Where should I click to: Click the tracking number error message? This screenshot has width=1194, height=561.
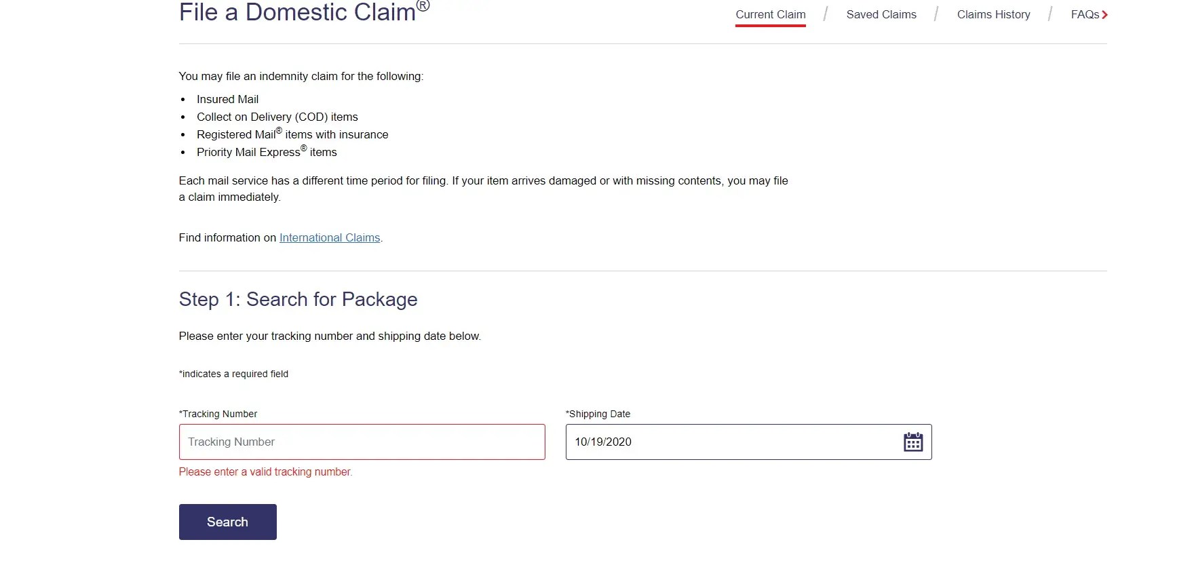pyautogui.click(x=265, y=471)
